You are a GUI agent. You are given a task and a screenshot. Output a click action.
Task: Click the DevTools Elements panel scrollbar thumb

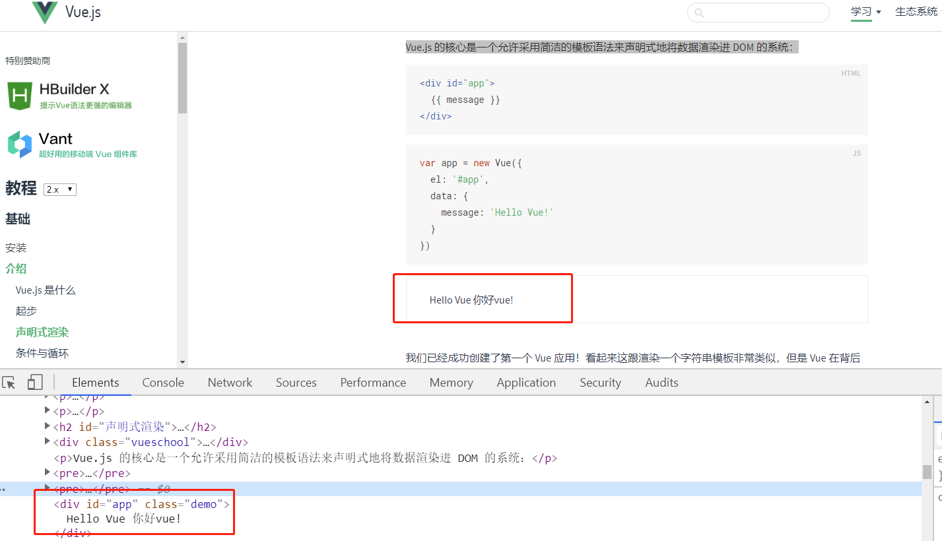click(x=927, y=472)
